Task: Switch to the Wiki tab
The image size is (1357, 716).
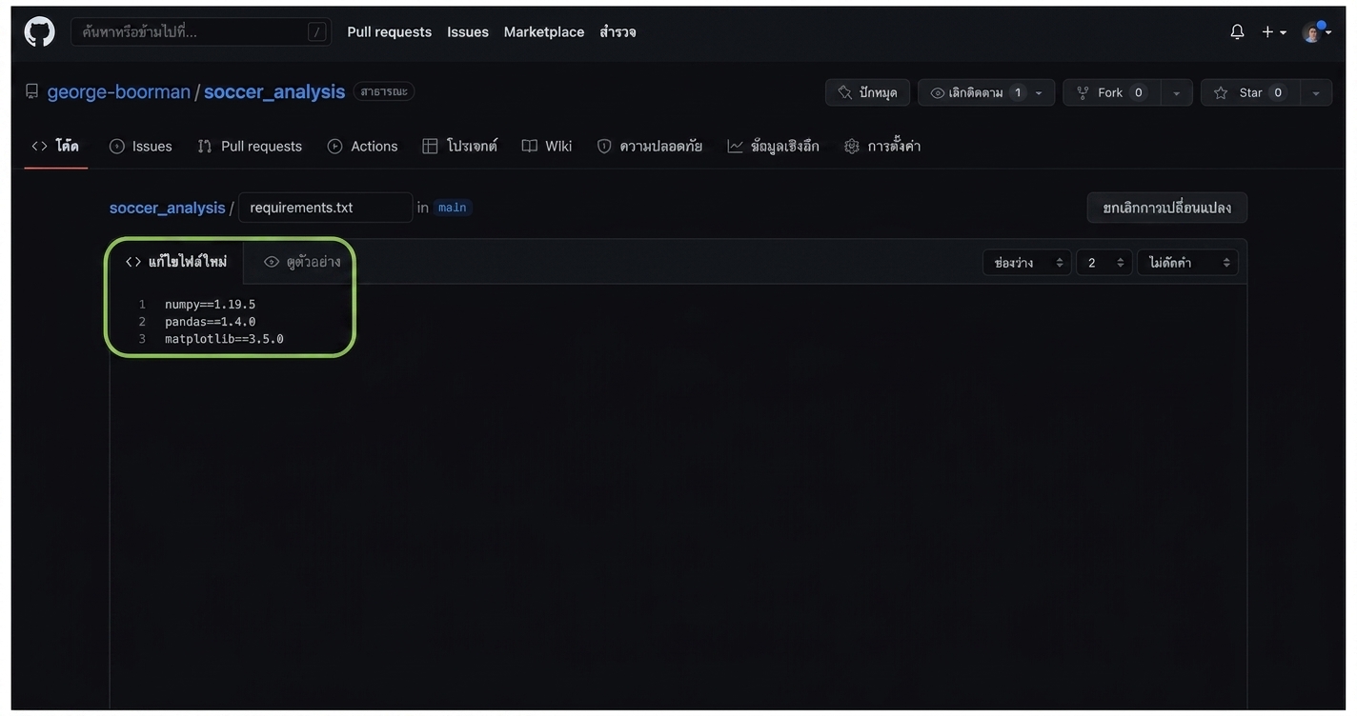Action: [x=547, y=146]
